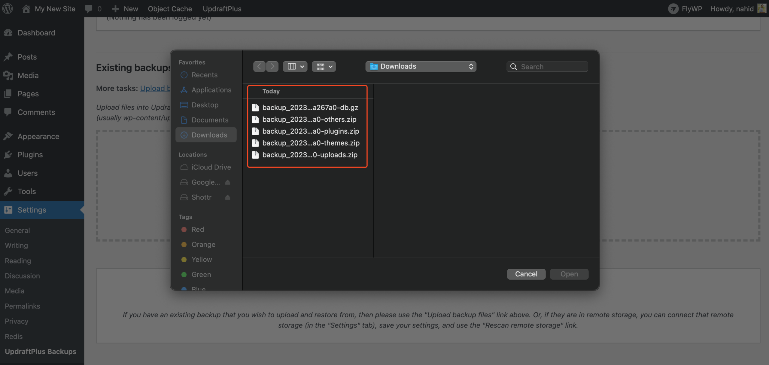Open the UpdraftPlus admin bar menu
Screen dimensions: 769x365
tap(222, 8)
